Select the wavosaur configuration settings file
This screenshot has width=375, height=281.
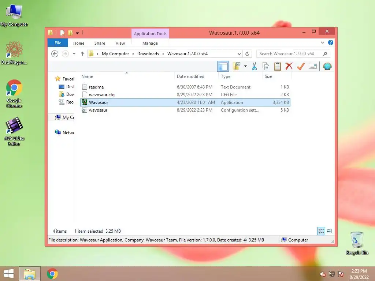click(x=185, y=110)
